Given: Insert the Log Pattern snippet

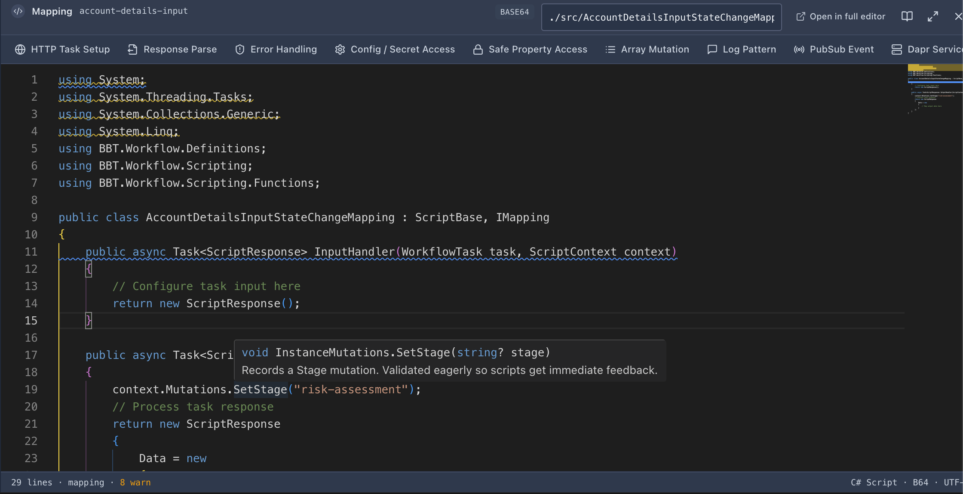Looking at the screenshot, I should [x=742, y=49].
